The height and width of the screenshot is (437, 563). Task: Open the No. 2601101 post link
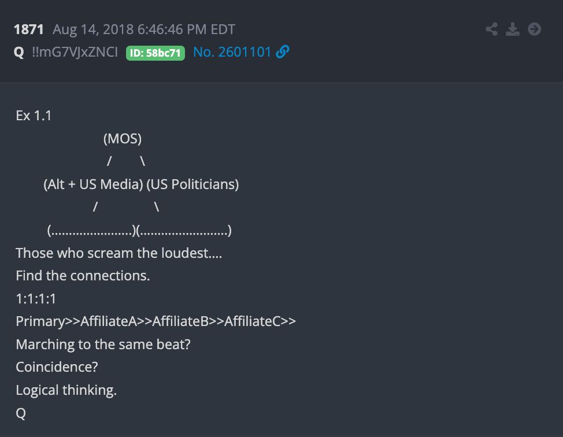pos(232,52)
